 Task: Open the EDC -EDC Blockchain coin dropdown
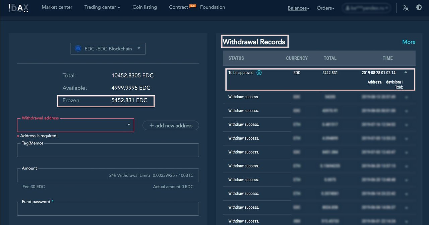point(108,49)
